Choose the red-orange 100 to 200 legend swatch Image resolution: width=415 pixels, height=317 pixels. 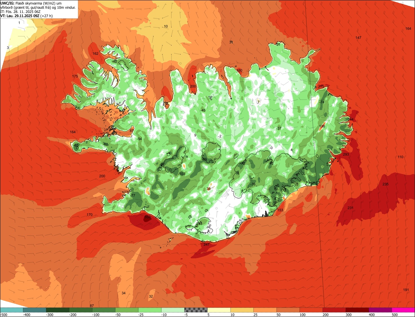pos(311,310)
